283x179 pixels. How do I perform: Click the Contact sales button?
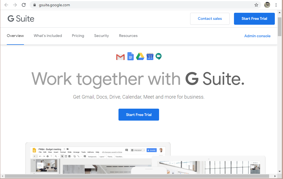(x=210, y=19)
